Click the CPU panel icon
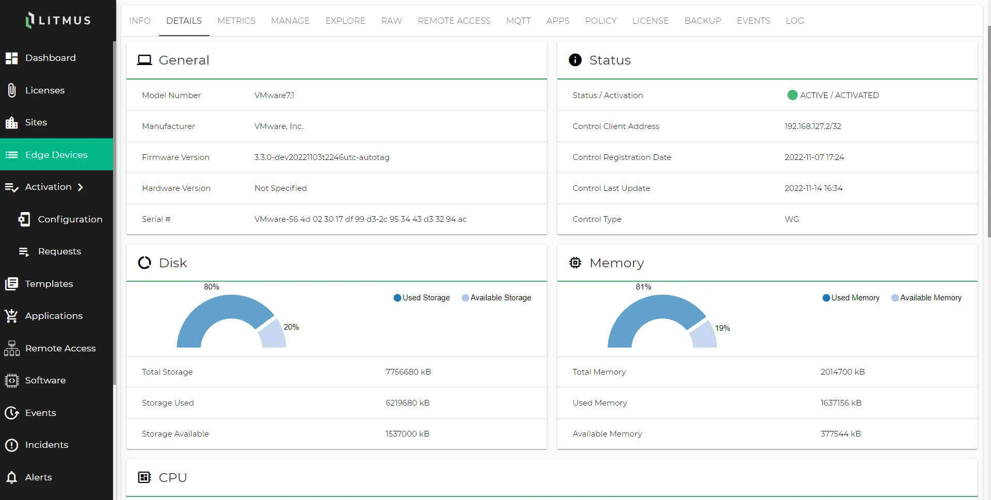Viewport: 991px width, 500px height. [145, 477]
